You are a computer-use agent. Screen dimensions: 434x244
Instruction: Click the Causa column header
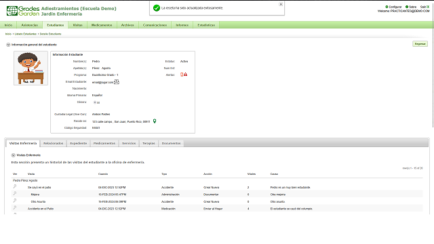[274, 174]
